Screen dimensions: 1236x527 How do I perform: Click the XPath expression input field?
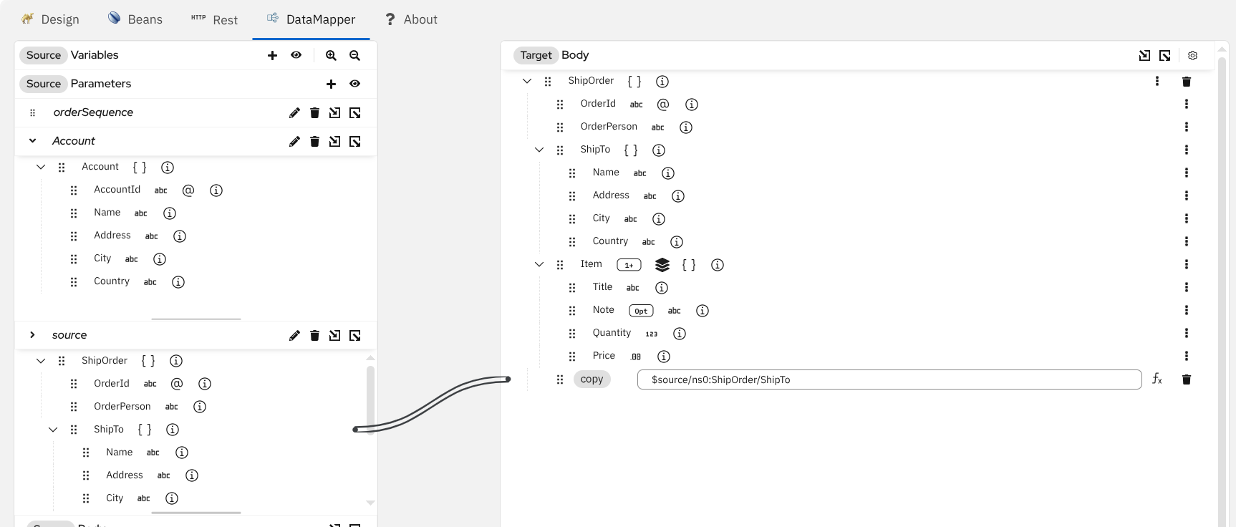point(889,379)
